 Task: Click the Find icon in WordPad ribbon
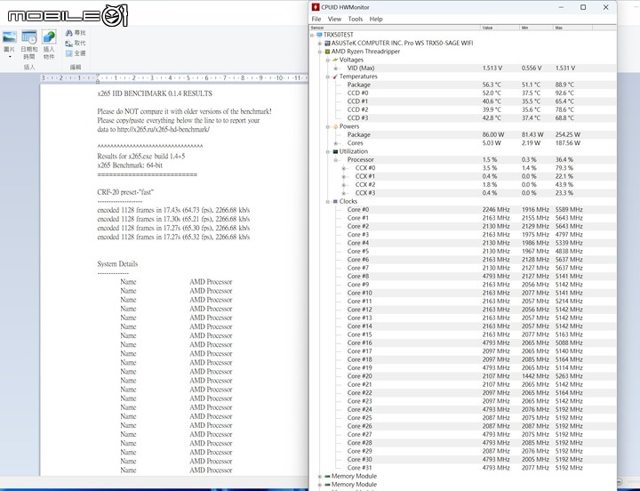click(69, 33)
